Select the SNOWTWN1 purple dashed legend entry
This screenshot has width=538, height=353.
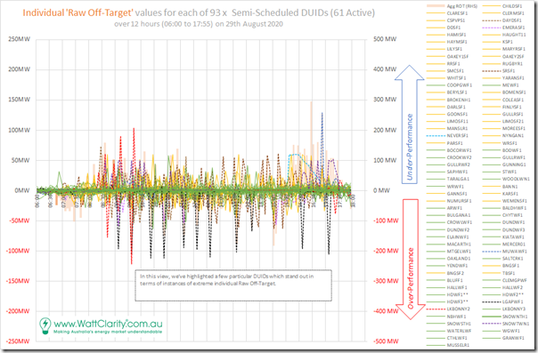point(505,324)
